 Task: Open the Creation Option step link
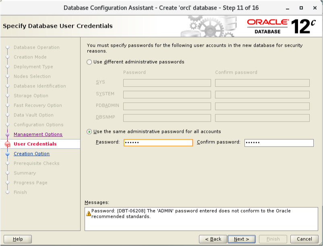click(31, 154)
